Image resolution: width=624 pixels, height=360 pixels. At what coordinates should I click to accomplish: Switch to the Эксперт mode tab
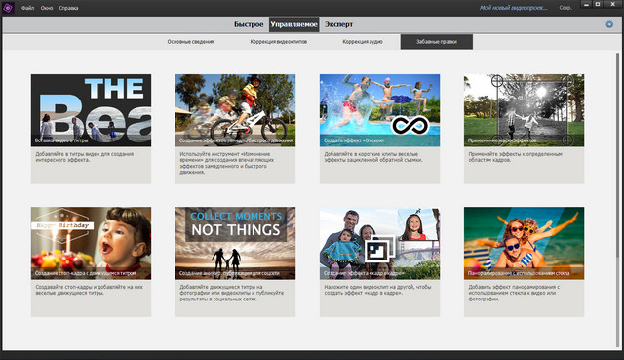tap(338, 24)
